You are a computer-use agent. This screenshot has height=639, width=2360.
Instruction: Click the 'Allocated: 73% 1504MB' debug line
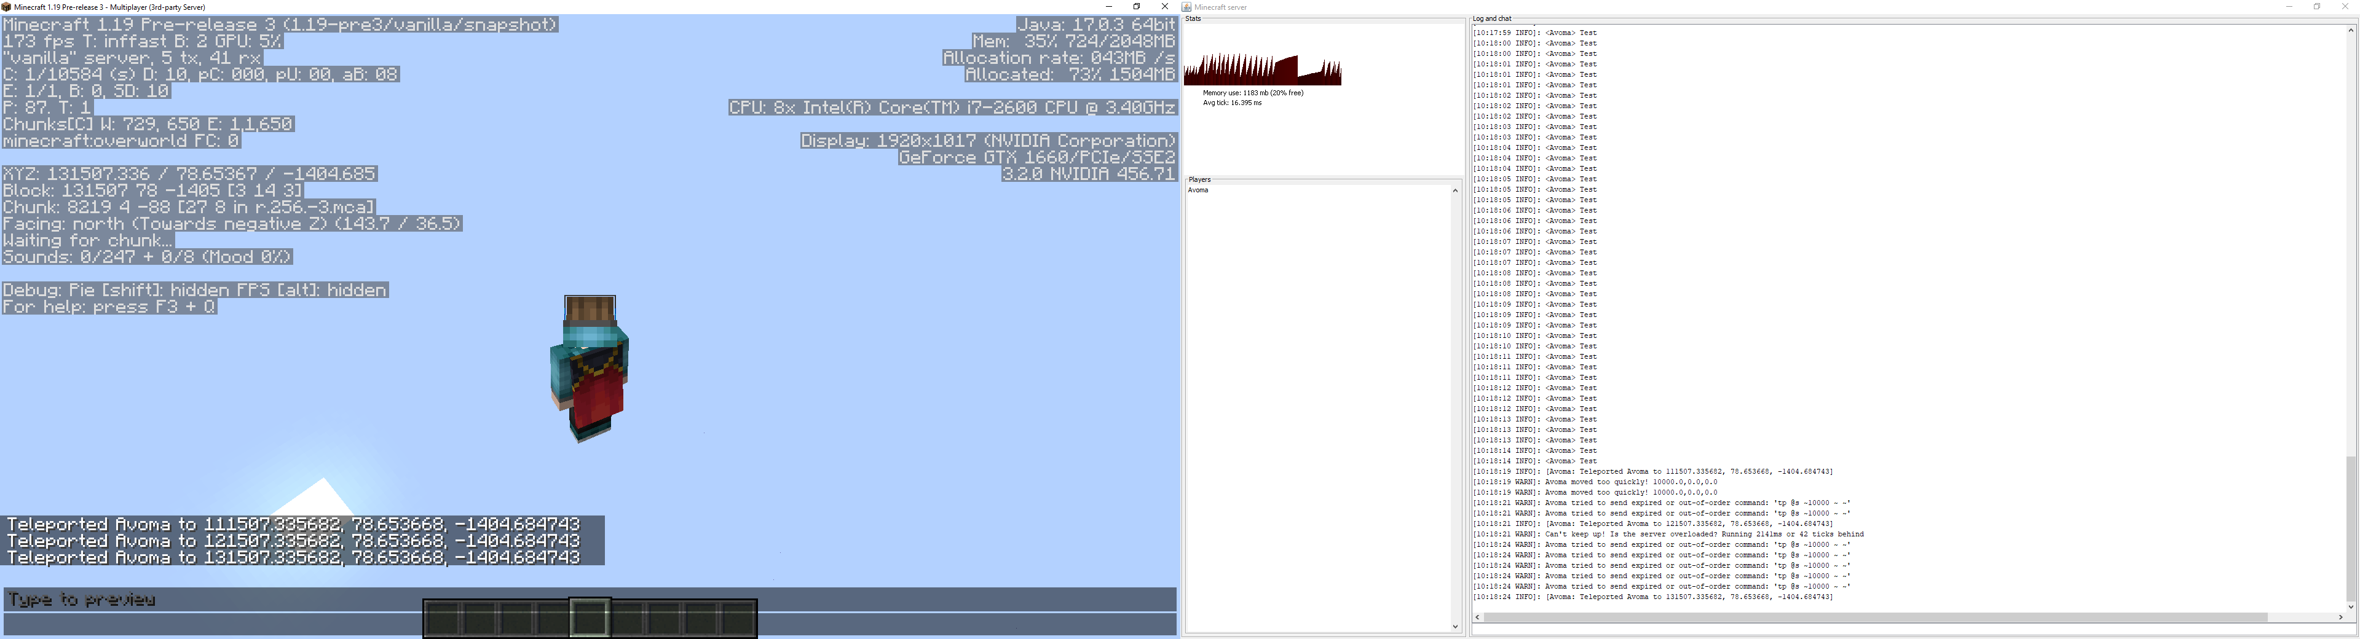pos(1071,75)
